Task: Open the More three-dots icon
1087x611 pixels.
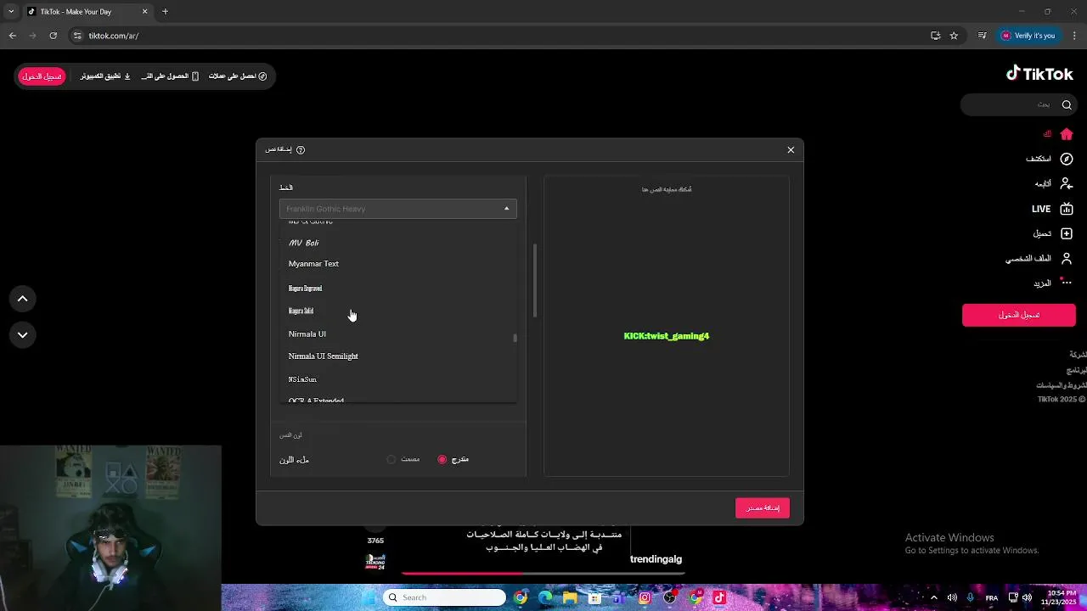Action: click(1067, 283)
